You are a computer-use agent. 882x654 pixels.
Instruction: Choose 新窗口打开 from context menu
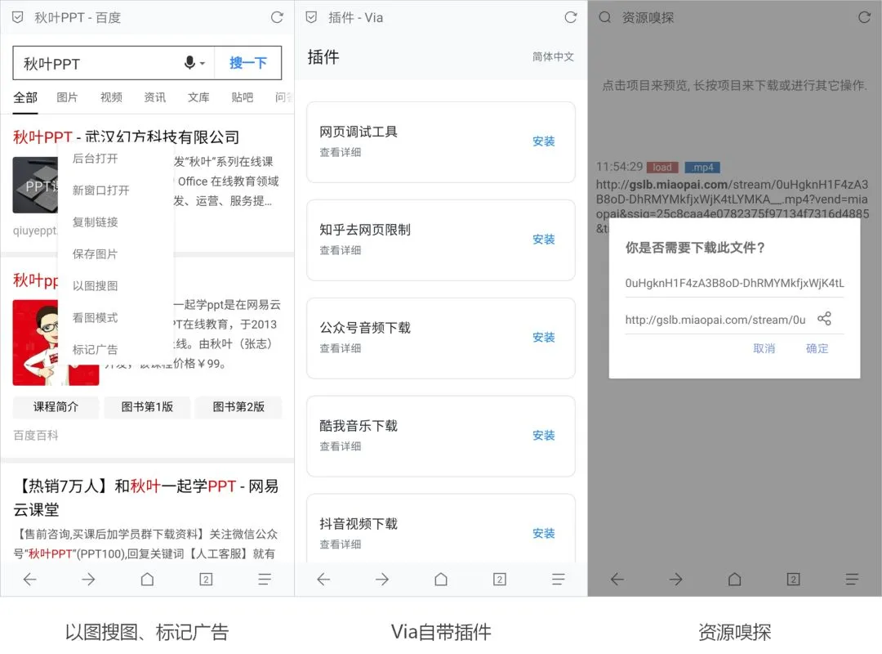click(100, 190)
